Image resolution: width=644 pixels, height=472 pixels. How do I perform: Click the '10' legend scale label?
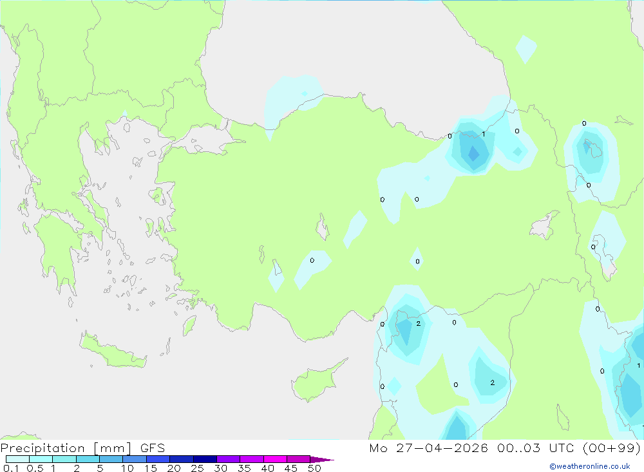(128, 468)
